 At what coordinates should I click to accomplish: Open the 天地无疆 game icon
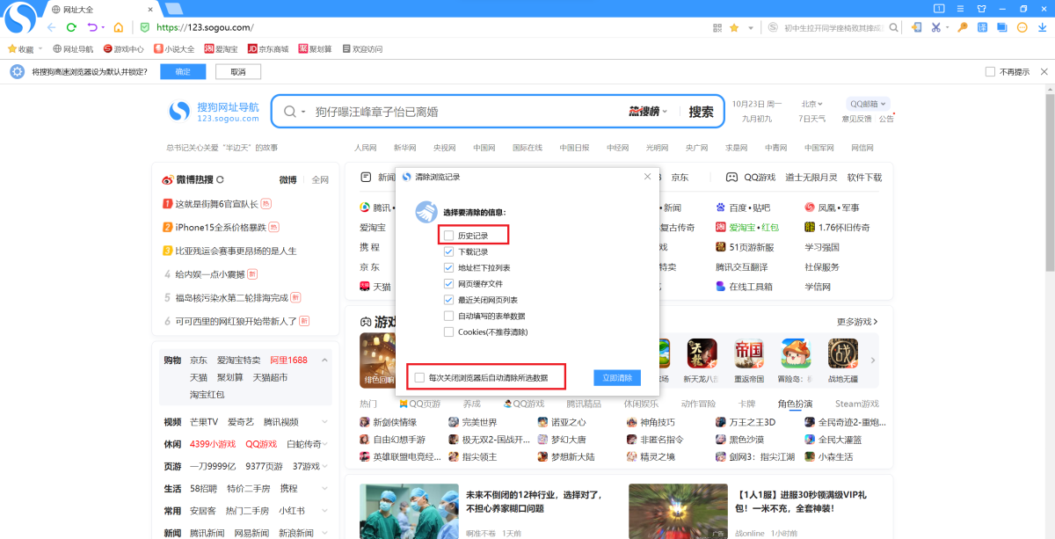pos(842,353)
